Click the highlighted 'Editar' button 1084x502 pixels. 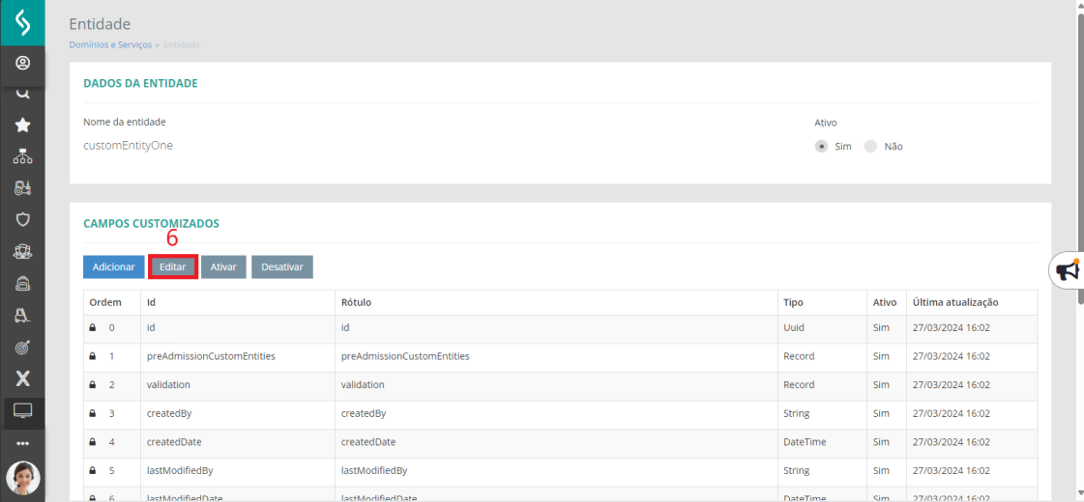coord(173,266)
